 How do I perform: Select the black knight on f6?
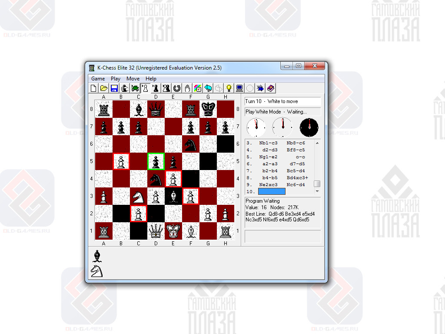191,144
